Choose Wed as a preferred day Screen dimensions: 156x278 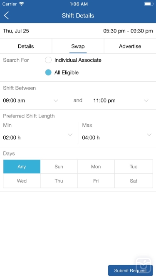pos(22,180)
